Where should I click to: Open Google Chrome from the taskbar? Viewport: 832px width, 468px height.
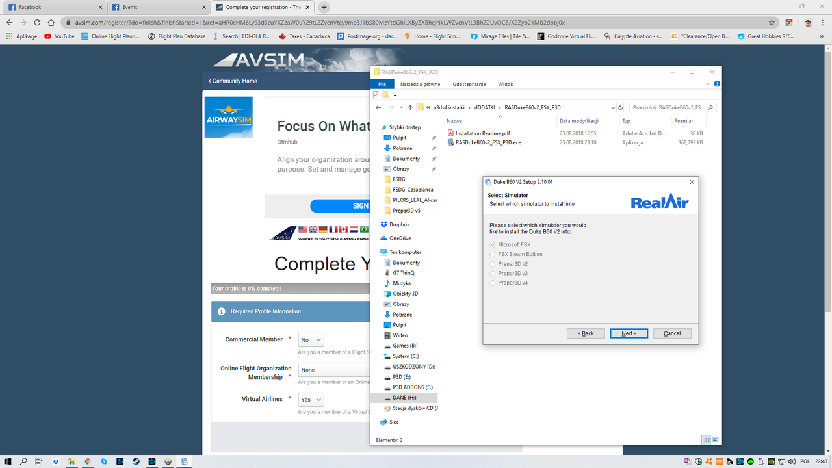[x=88, y=461]
